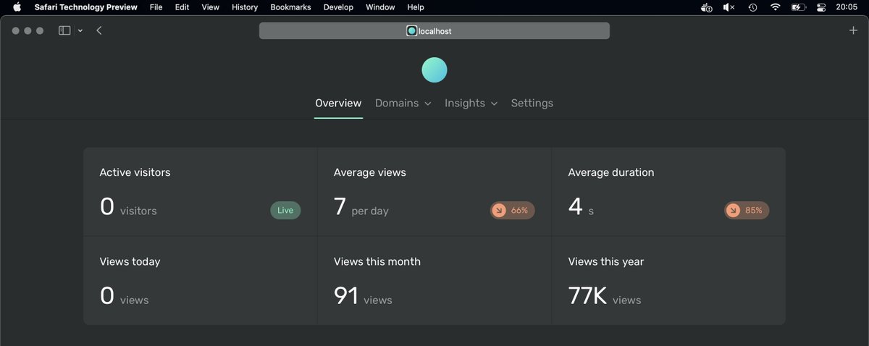This screenshot has width=869, height=346.
Task: Click the Views today heading
Action: click(x=130, y=261)
